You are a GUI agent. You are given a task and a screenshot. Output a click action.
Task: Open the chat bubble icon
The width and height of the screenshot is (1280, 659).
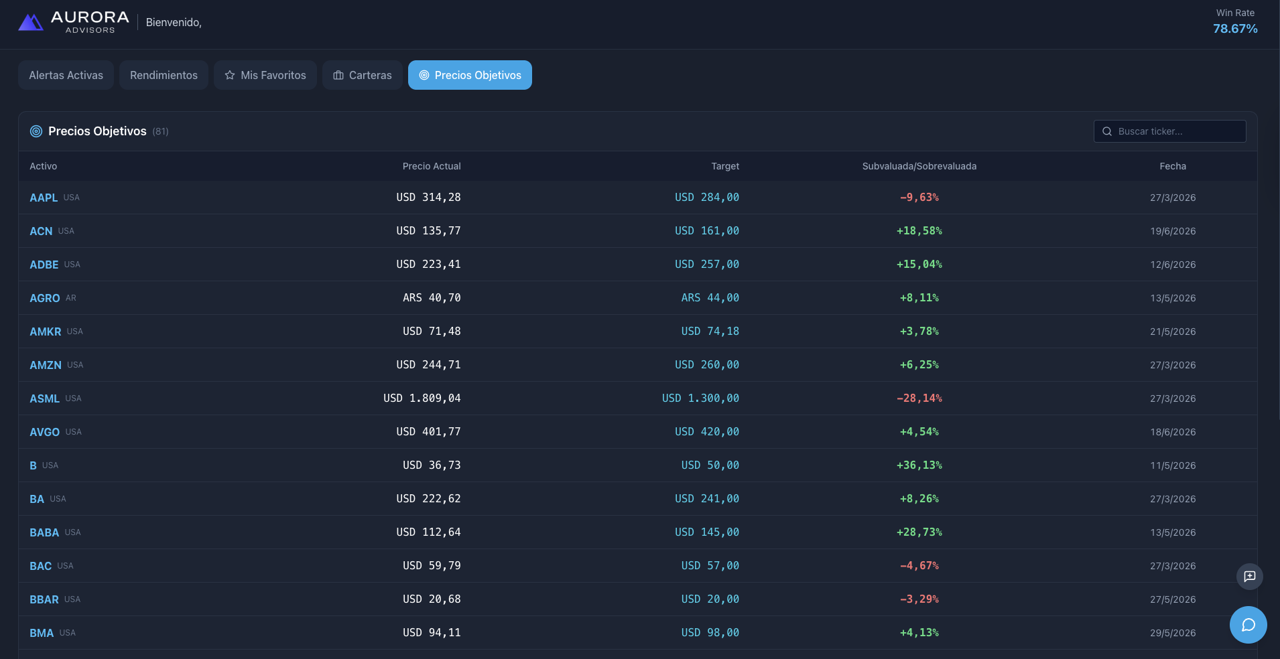tap(1248, 625)
